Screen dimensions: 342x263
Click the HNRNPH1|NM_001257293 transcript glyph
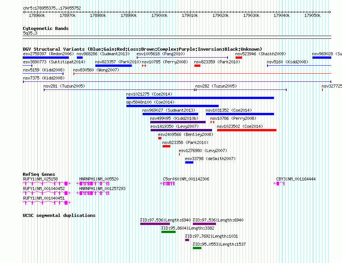point(93,193)
